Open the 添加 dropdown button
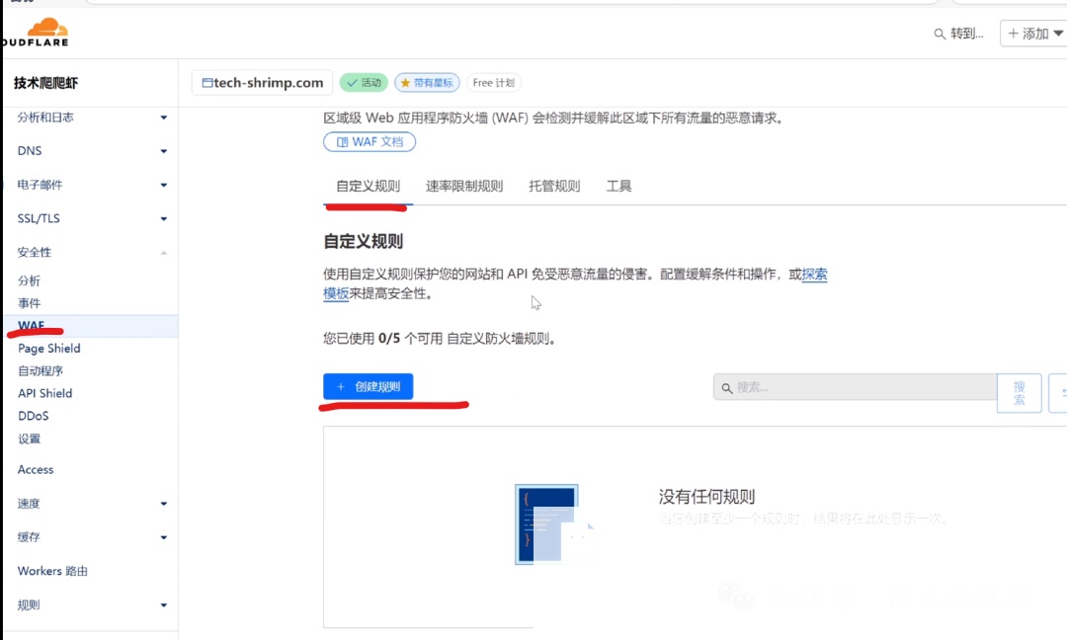This screenshot has width=1067, height=640. (x=1034, y=34)
